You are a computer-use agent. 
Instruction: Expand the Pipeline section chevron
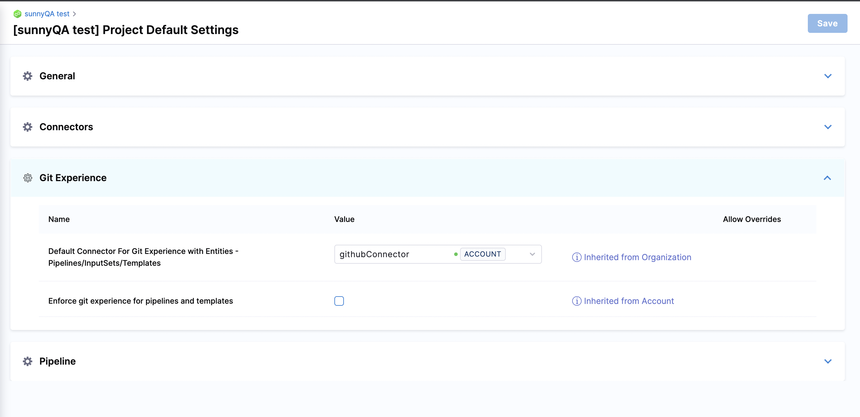pos(828,361)
